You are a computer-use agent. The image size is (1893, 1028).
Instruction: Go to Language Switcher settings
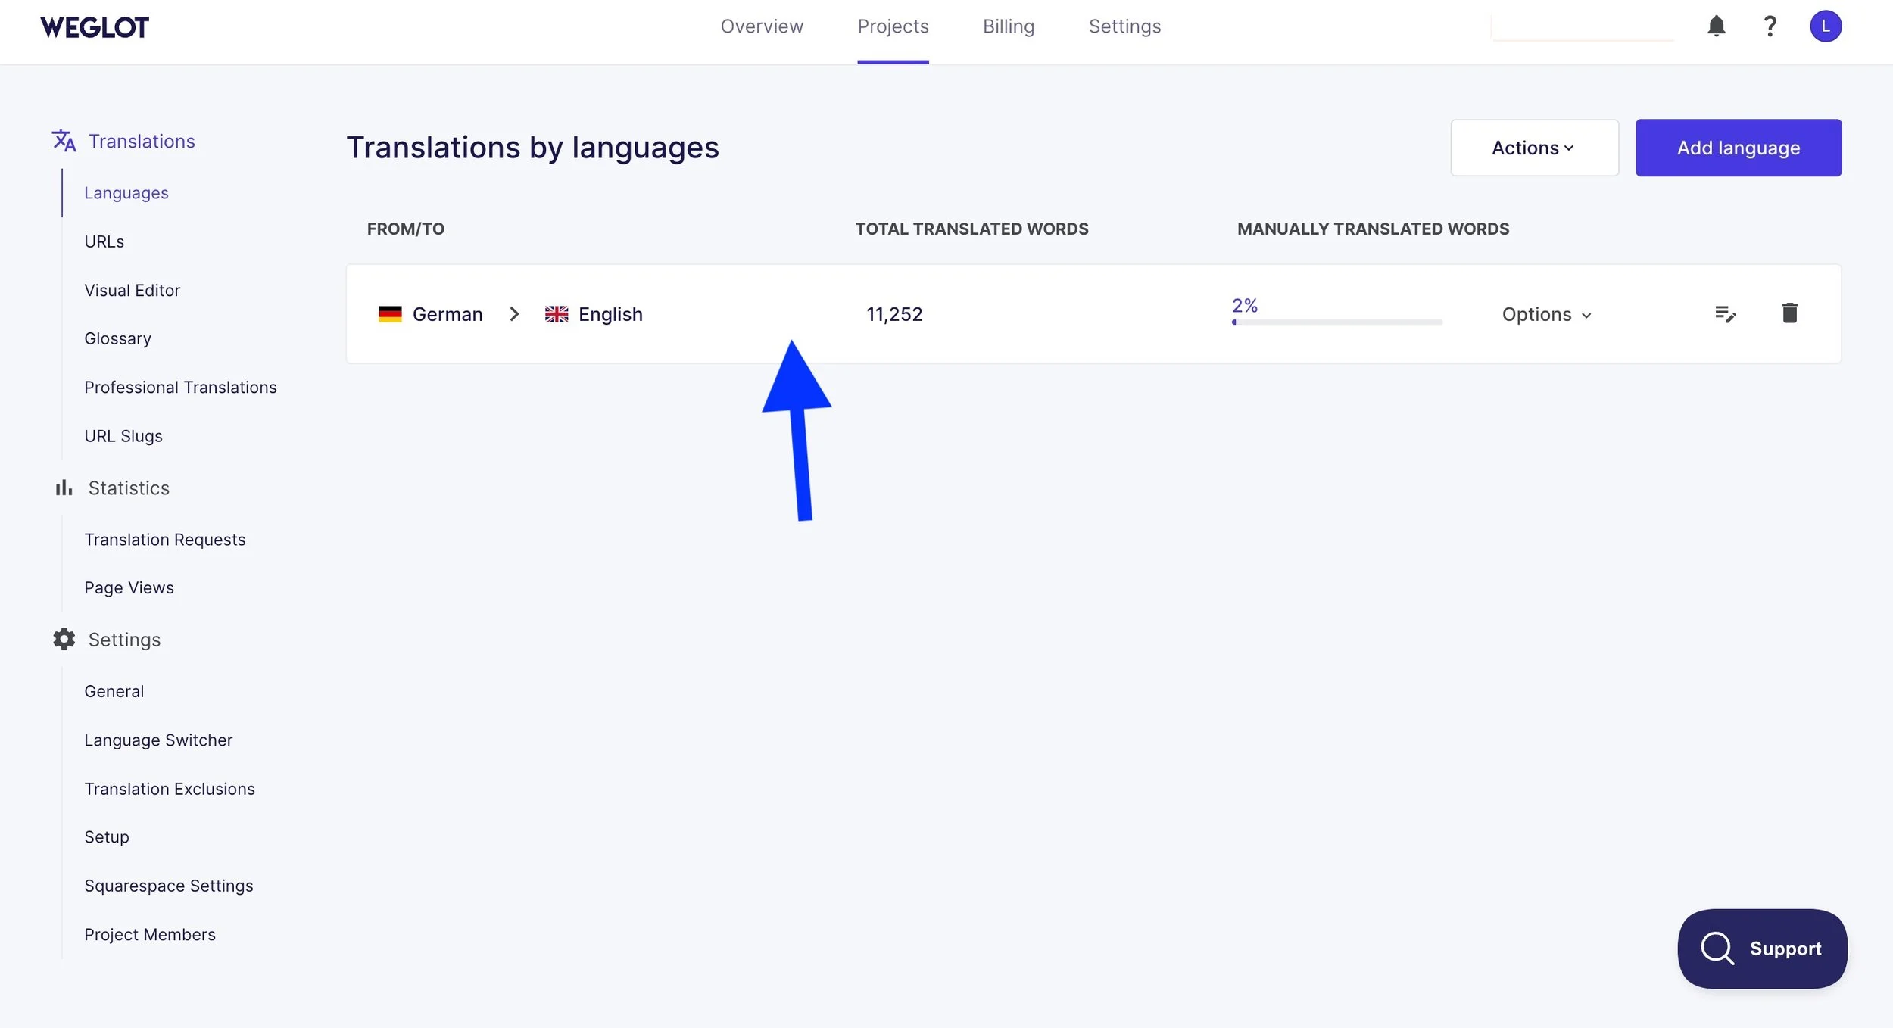pos(158,740)
